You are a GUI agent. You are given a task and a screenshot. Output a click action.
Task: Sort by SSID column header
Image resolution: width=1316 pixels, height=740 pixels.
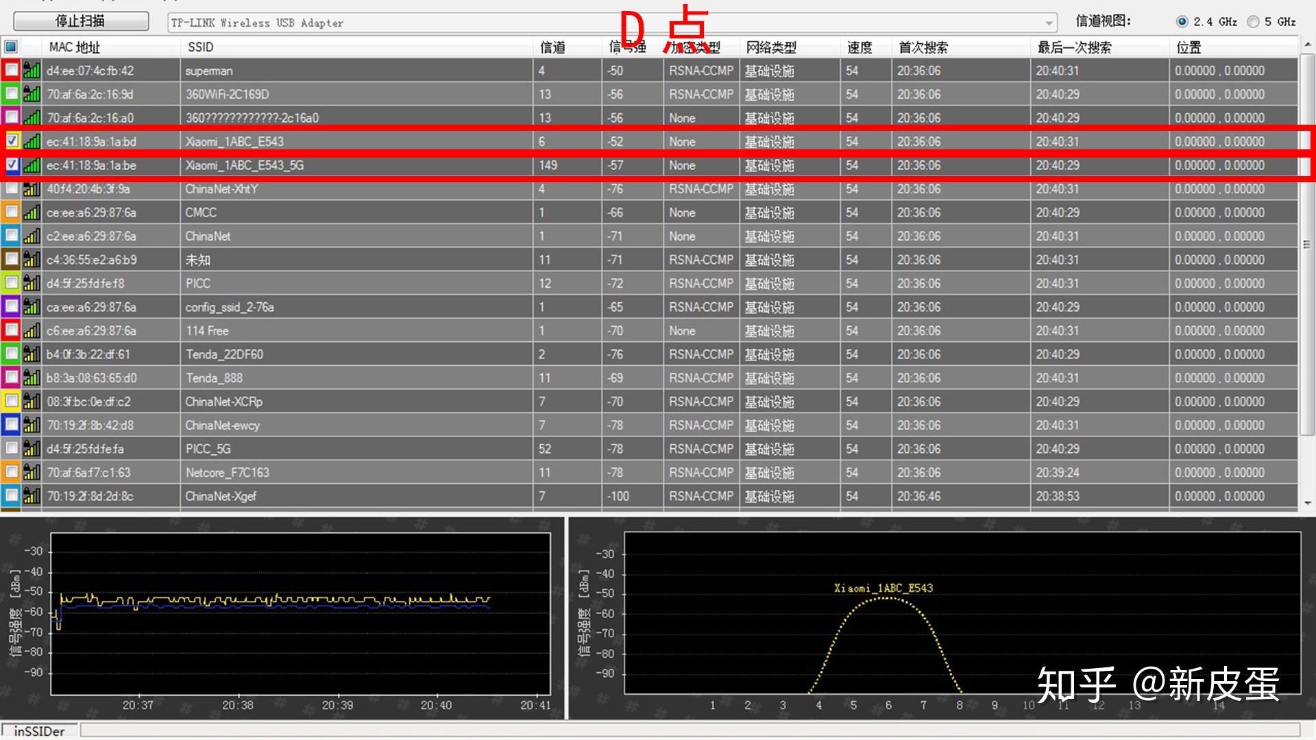click(x=357, y=47)
